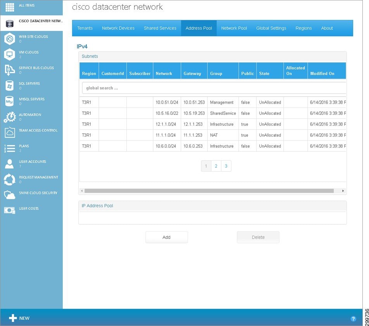
Task: Open the SQL Servers icon
Action: click(x=10, y=85)
